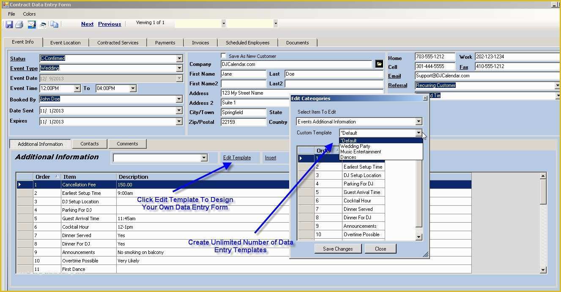Viewport: 561px width, 292px height.
Task: Open the Colors menu
Action: tap(29, 14)
